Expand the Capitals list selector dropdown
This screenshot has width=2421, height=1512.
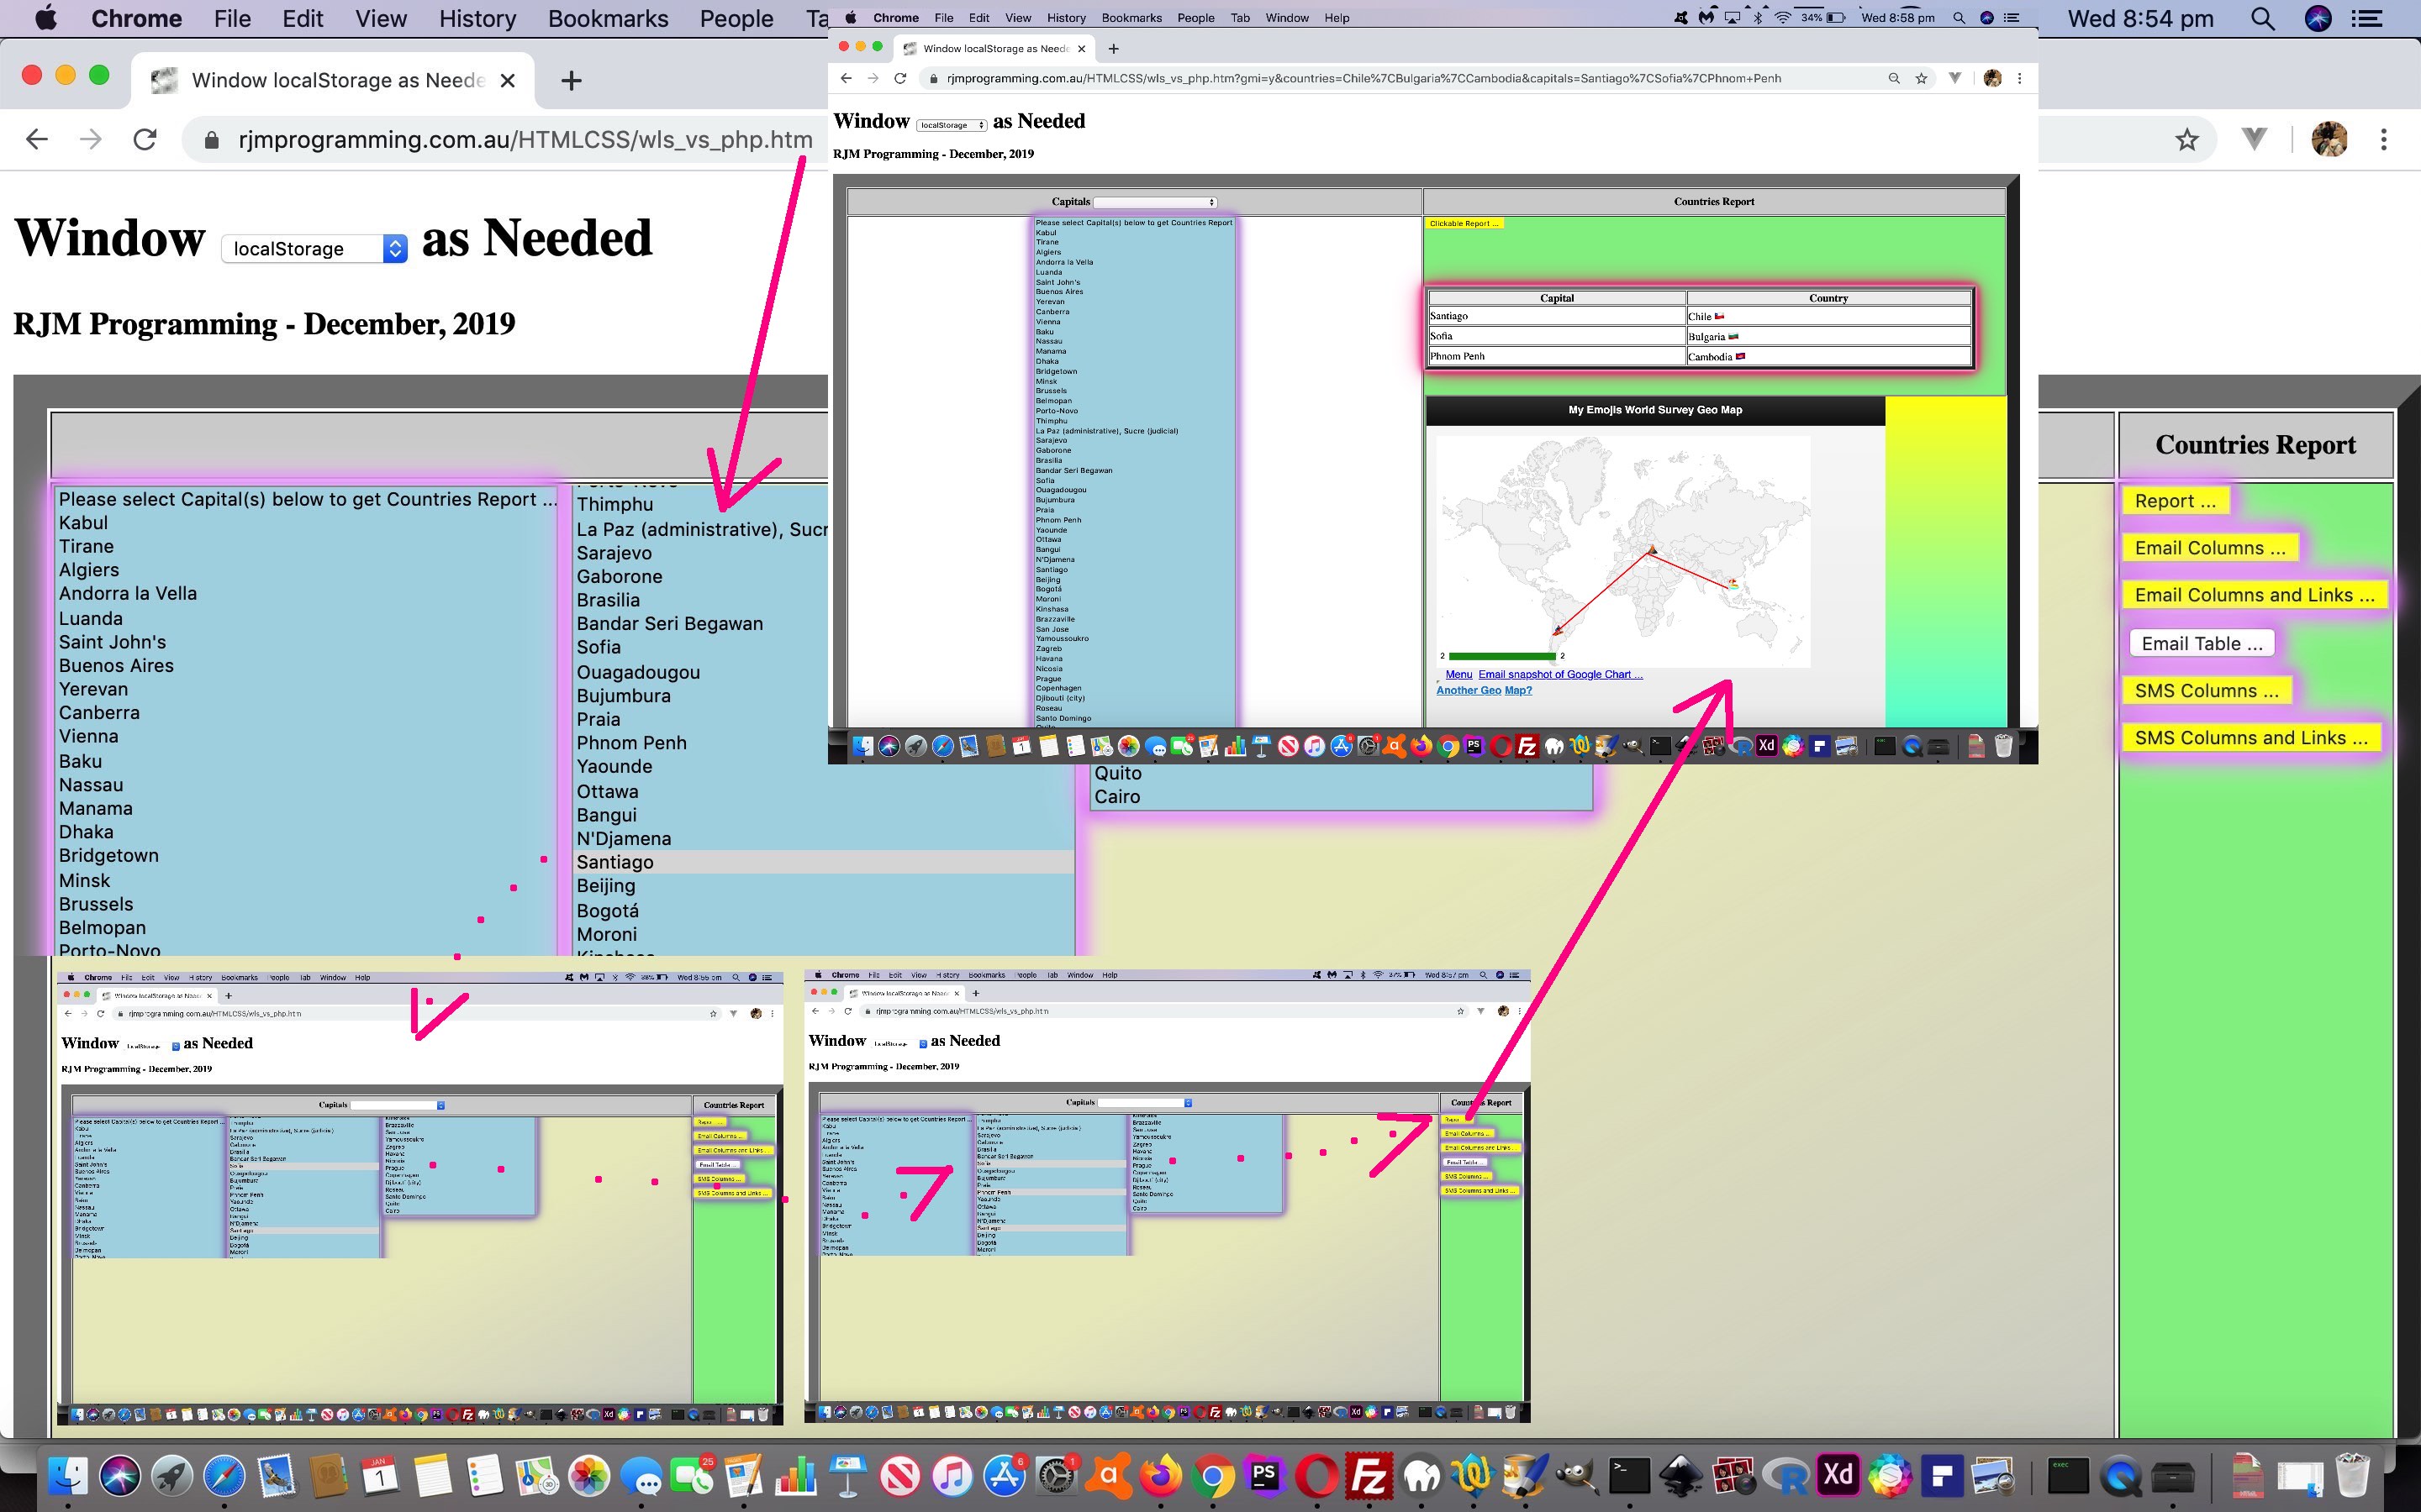coord(1210,200)
